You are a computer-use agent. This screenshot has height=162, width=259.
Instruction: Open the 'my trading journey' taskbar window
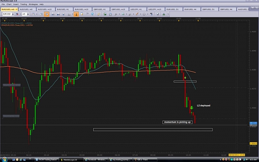click(121, 160)
